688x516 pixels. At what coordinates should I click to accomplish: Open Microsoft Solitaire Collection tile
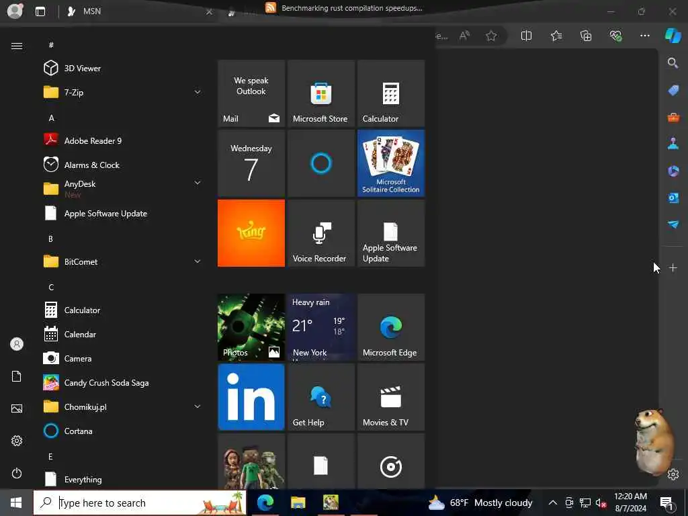(391, 163)
